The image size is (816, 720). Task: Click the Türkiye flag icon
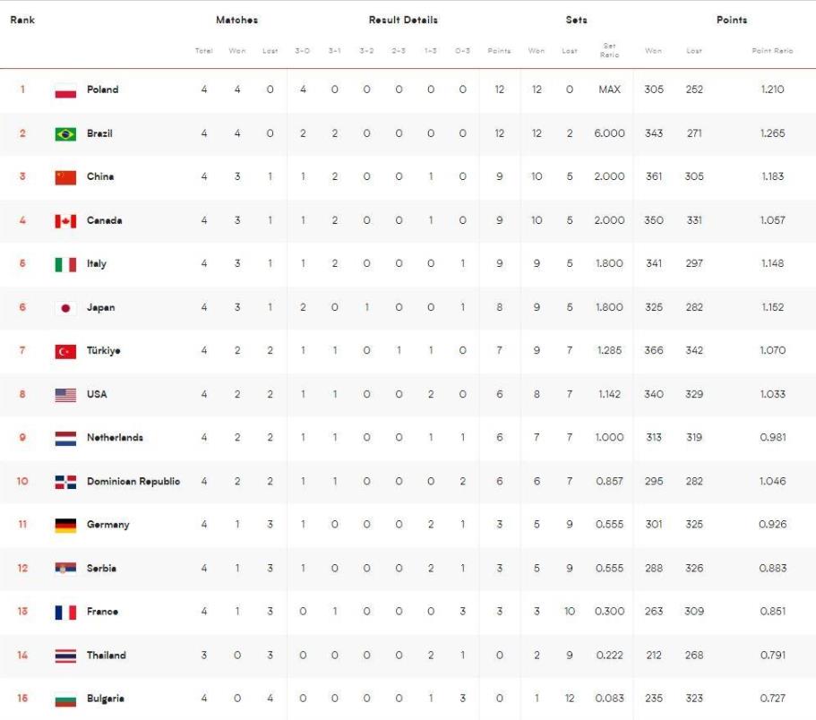(65, 352)
